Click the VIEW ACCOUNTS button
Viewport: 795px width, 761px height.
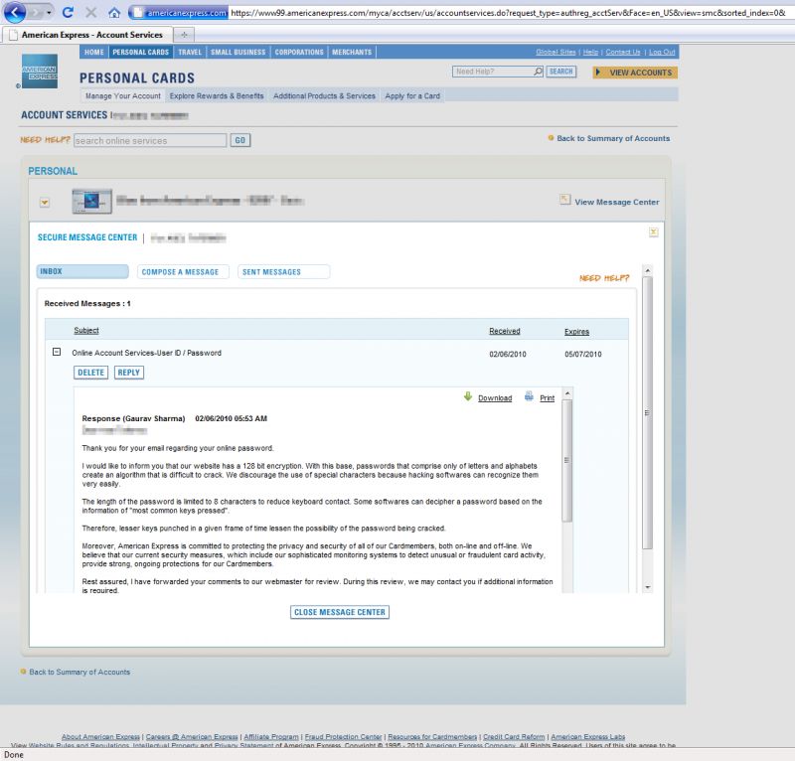click(635, 73)
